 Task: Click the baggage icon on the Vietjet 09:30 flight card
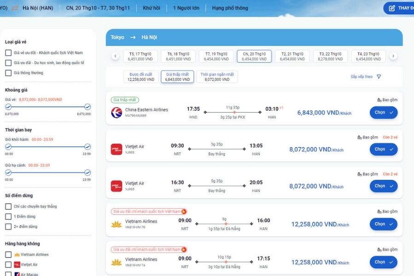coord(360,137)
